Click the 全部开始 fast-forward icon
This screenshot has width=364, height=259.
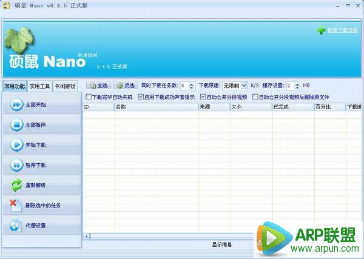pyautogui.click(x=16, y=105)
